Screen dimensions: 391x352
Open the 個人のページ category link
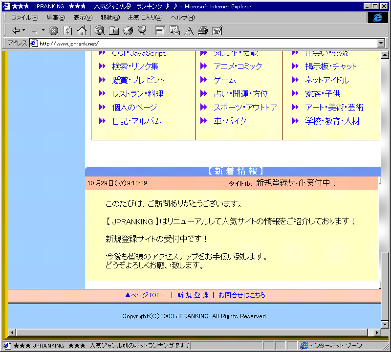tap(135, 108)
